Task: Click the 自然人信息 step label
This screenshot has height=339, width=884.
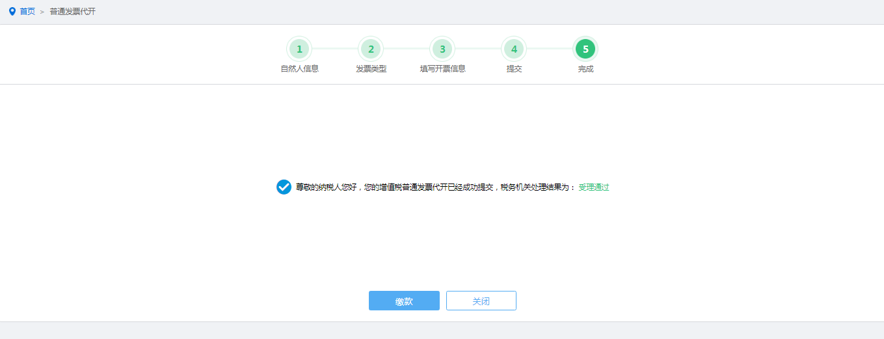Action: pos(299,69)
